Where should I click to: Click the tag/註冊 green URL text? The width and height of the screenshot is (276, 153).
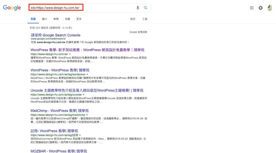[54, 135]
